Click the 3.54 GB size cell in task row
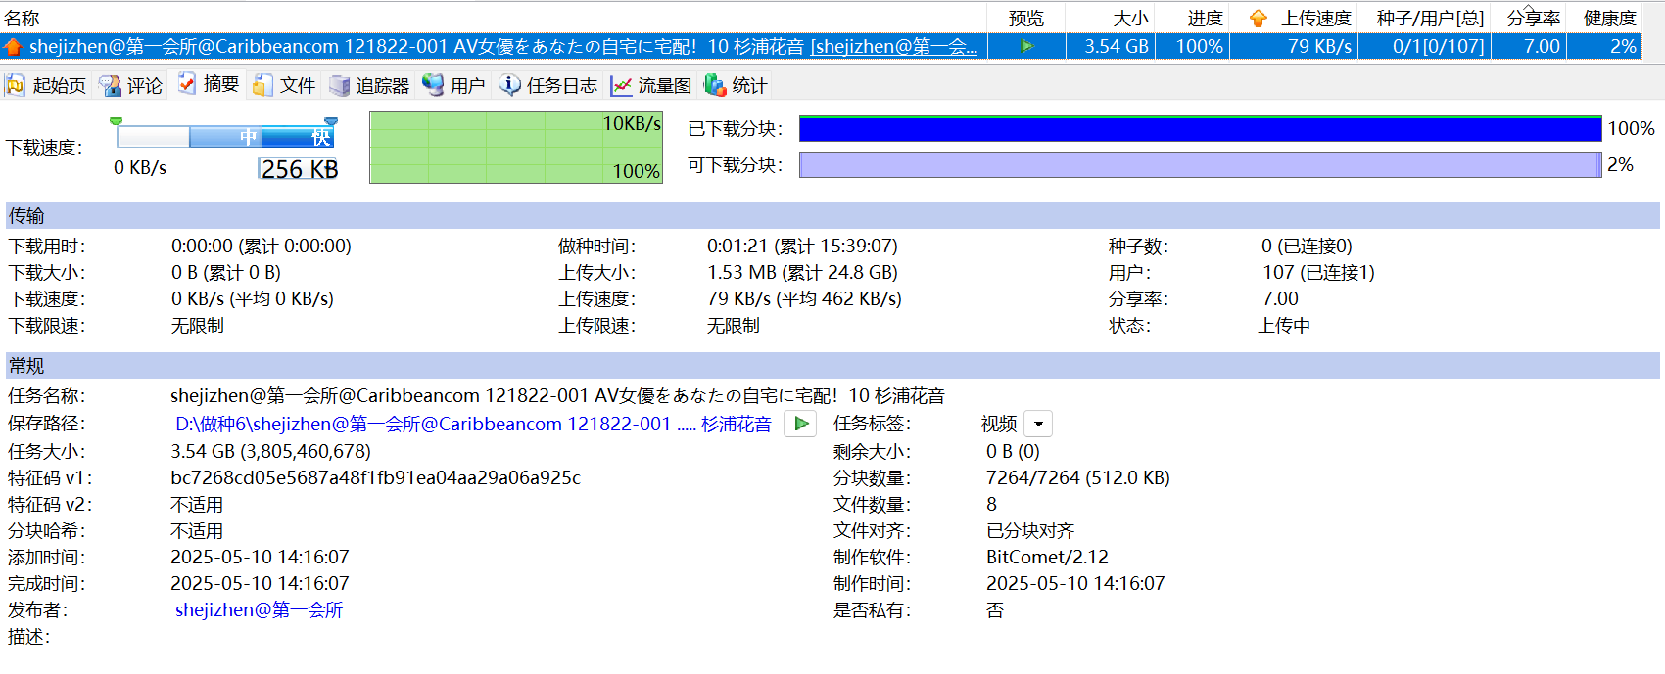 pyautogui.click(x=1111, y=46)
